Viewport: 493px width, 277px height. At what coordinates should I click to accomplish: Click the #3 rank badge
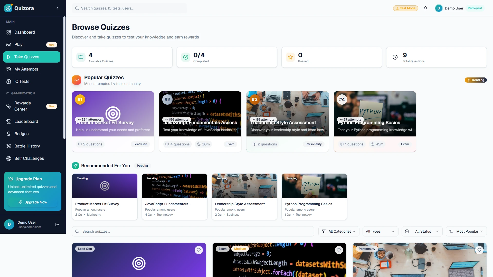point(255,100)
